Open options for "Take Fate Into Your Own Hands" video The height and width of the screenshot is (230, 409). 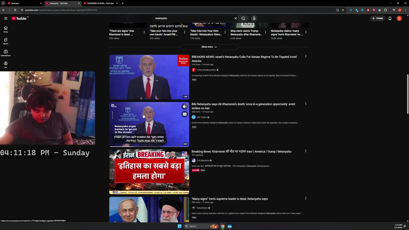225,32
